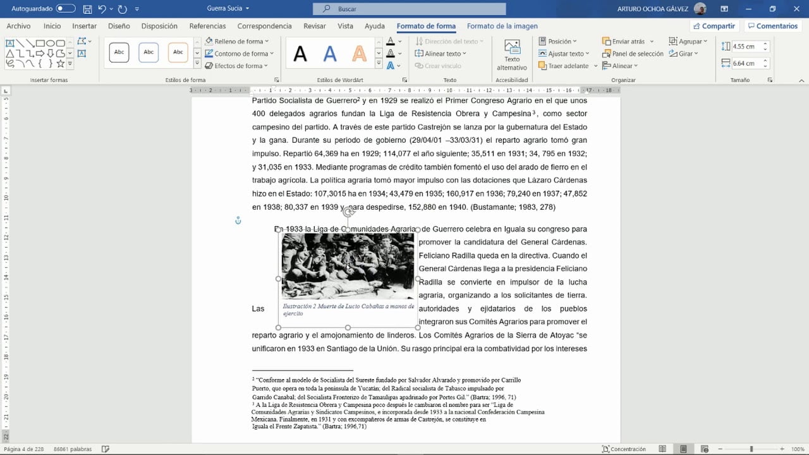Open the Quick Access Toolbar customize dropdown
The image size is (809, 455).
pyautogui.click(x=137, y=9)
